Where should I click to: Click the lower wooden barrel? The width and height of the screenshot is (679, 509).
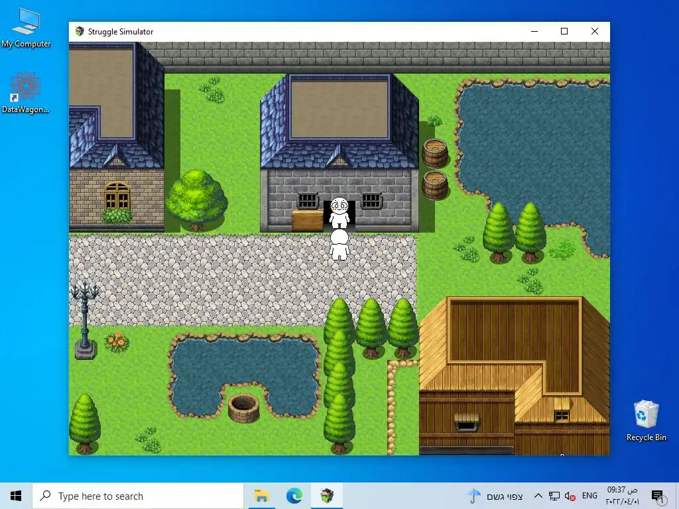[435, 186]
